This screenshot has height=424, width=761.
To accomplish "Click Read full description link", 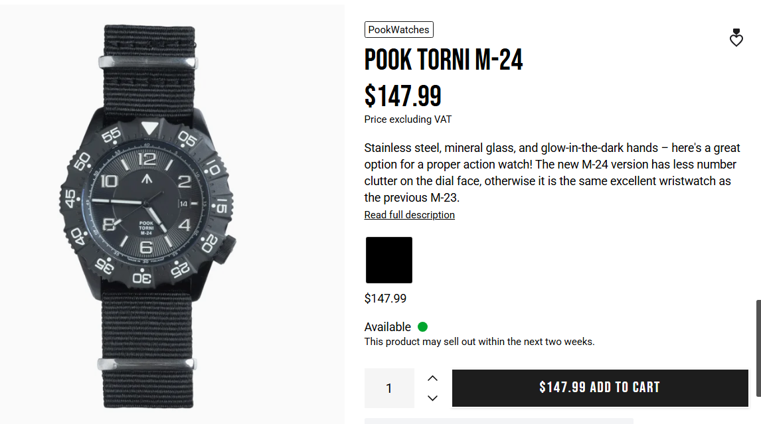I will [x=409, y=215].
